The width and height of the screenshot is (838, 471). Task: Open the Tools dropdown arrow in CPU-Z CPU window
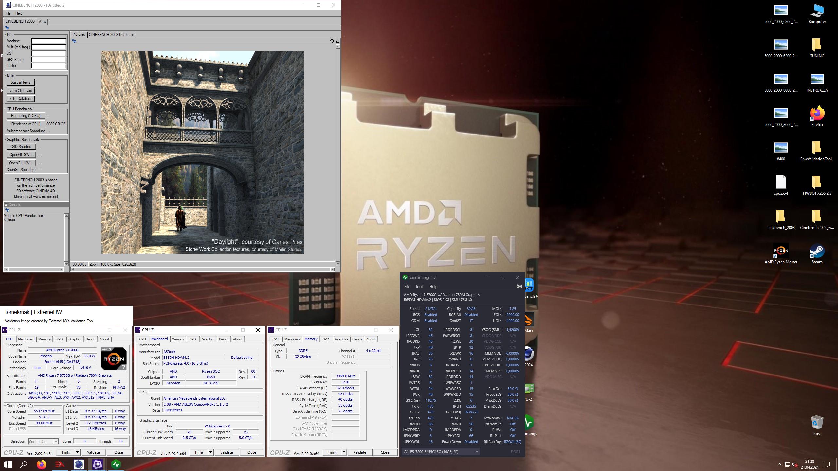pyautogui.click(x=77, y=452)
